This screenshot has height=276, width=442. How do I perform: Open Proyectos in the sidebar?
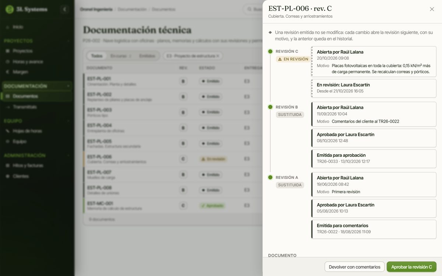click(37, 51)
